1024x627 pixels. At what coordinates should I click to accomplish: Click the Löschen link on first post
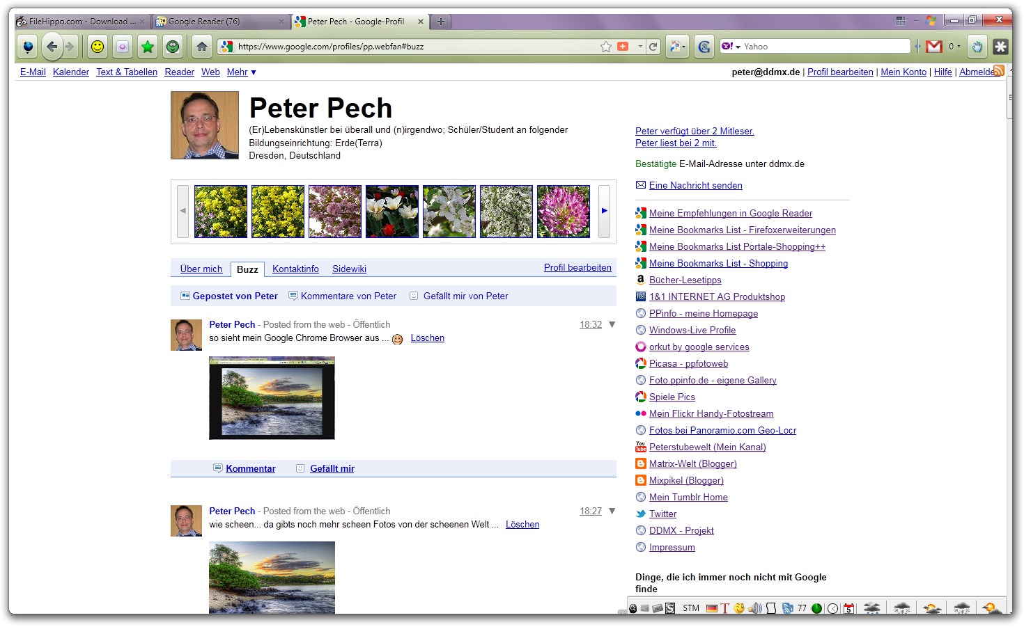[x=427, y=338]
